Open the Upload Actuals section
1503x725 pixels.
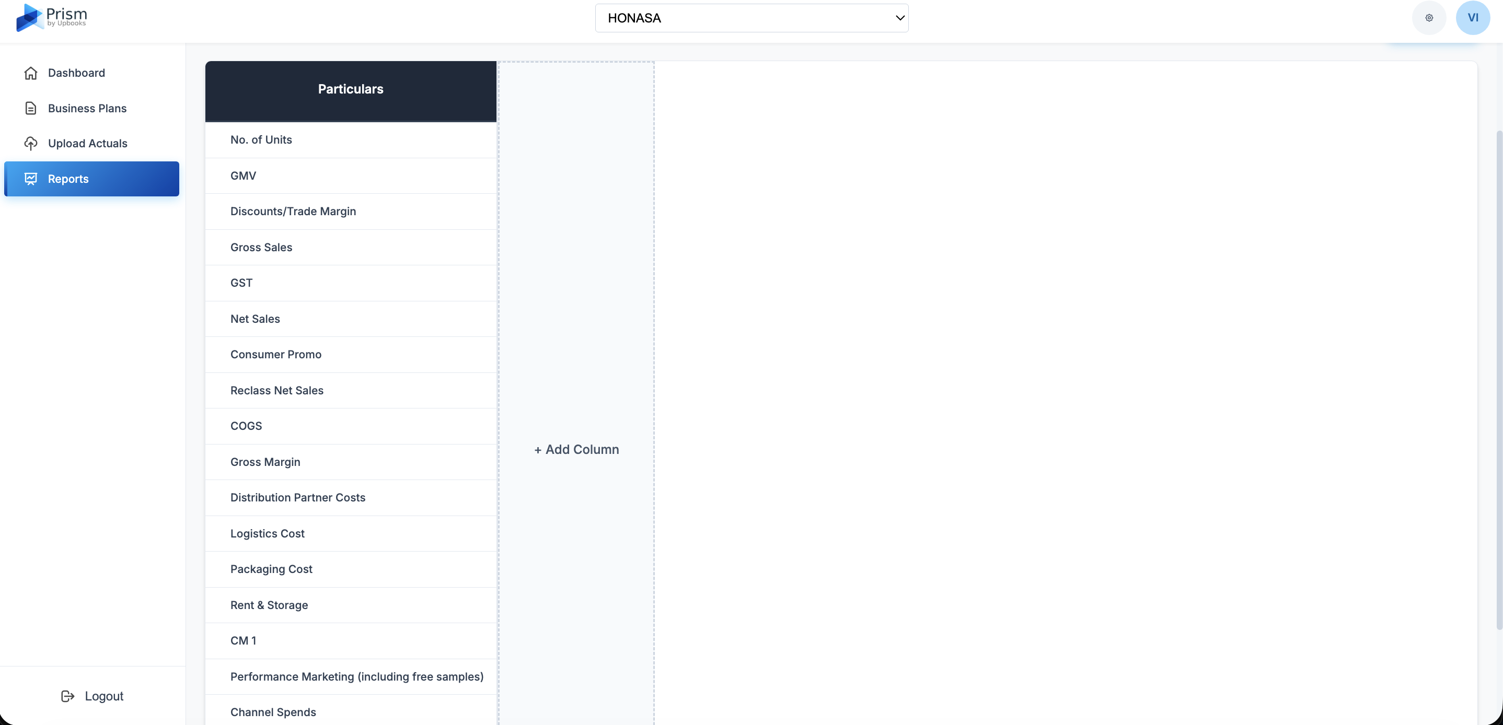pos(87,144)
